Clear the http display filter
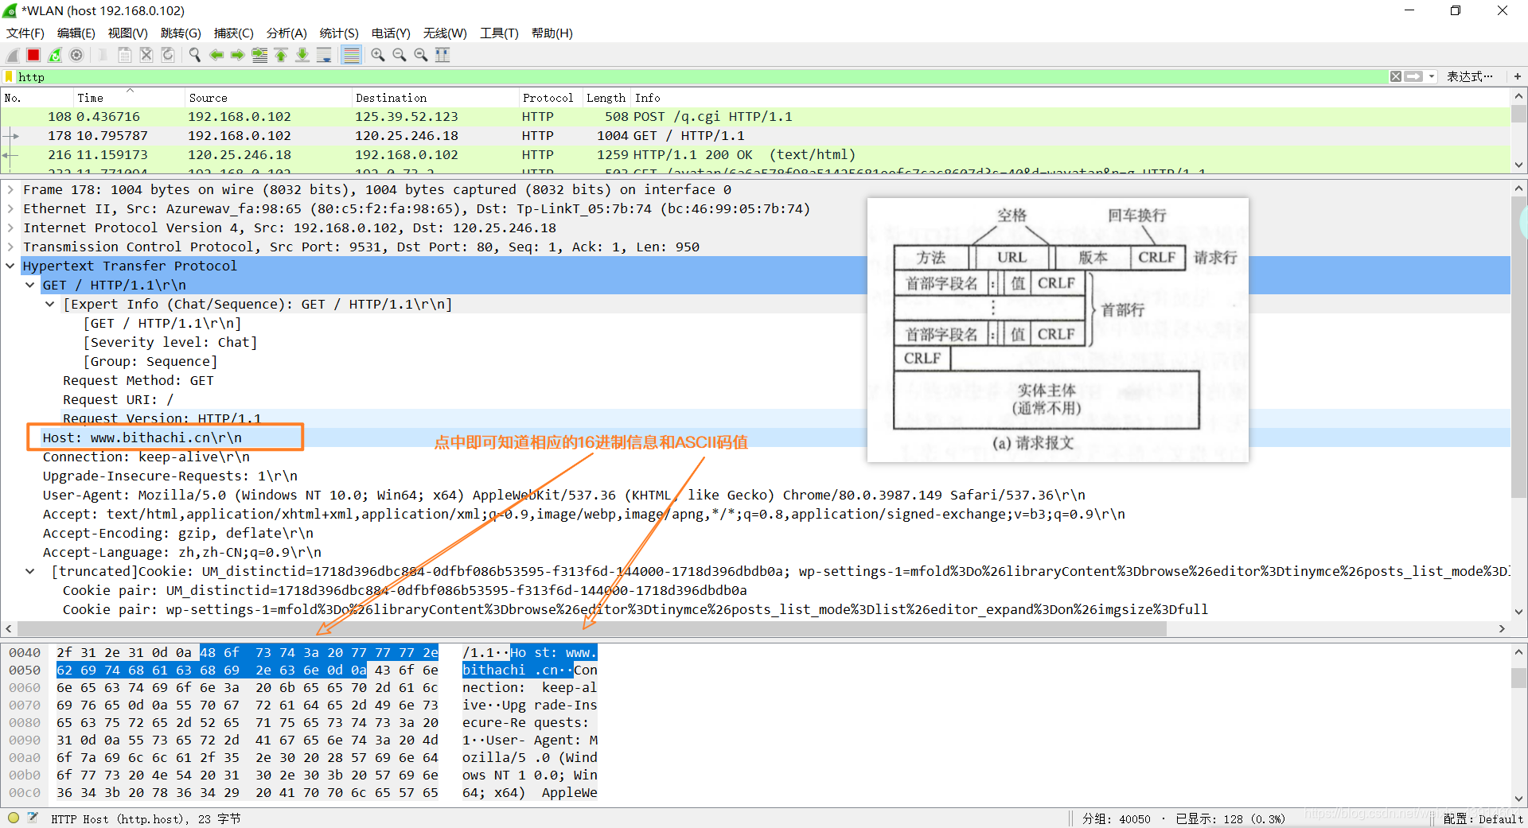The height and width of the screenshot is (828, 1528). pos(1396,76)
